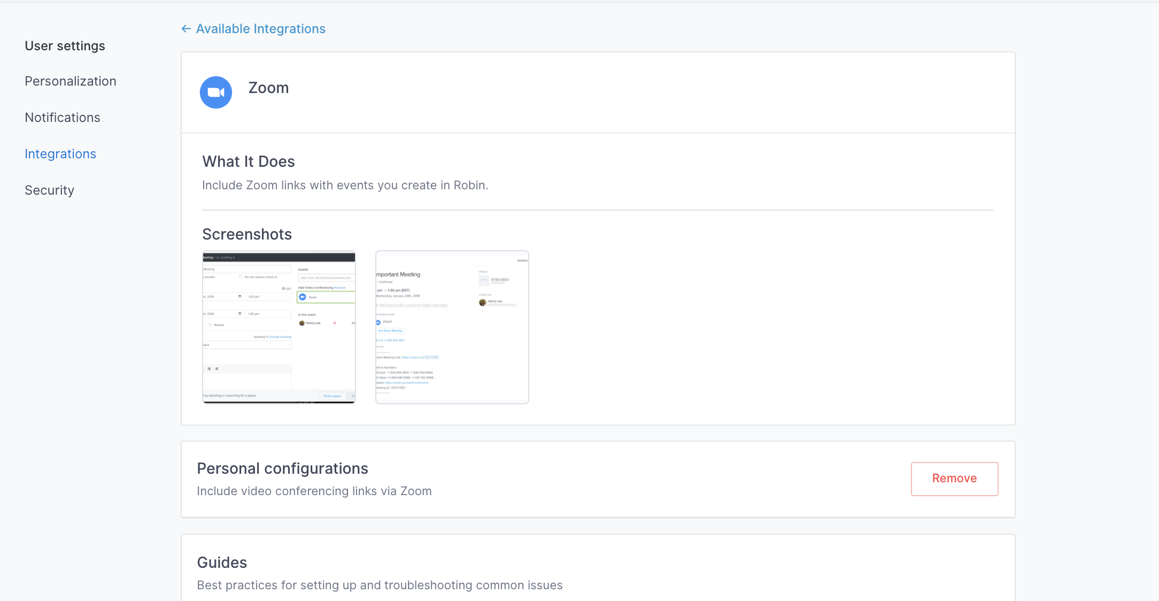This screenshot has height=601, width=1159.
Task: Remove the Zoom personal configuration
Action: coord(955,479)
